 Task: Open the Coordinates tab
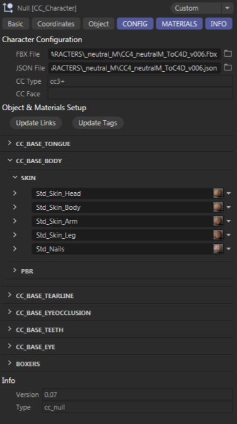click(55, 24)
